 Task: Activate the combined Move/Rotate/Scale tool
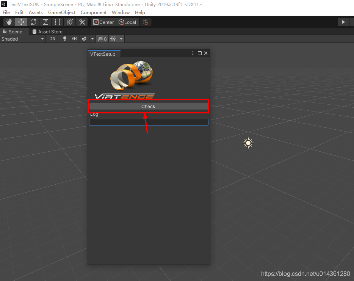coord(69,22)
